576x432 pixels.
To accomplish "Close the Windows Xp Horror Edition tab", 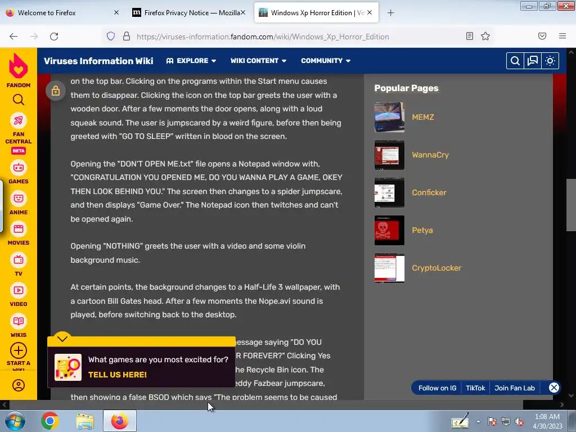I will point(370,12).
